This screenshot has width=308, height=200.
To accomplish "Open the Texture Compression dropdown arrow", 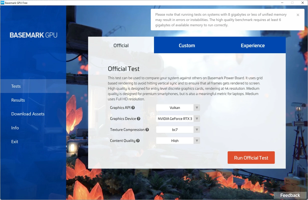I will 197,130.
